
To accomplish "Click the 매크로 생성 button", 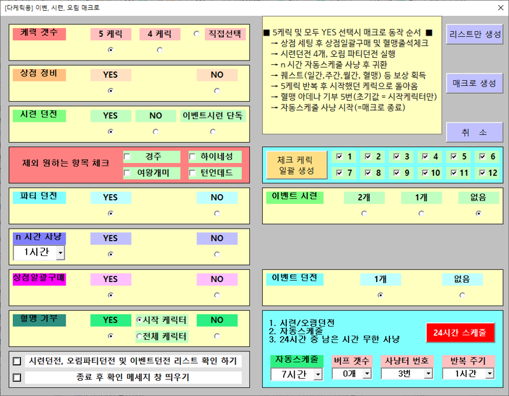I will click(474, 83).
